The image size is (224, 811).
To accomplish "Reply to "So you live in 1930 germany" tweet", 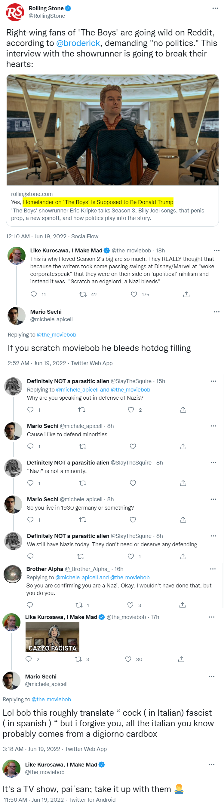I will coord(31,520).
